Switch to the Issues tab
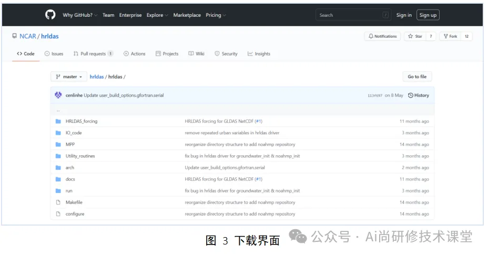Screen dimensions: 488x256 coord(54,54)
